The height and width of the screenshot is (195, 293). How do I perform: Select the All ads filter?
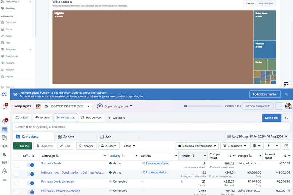coord(22,118)
